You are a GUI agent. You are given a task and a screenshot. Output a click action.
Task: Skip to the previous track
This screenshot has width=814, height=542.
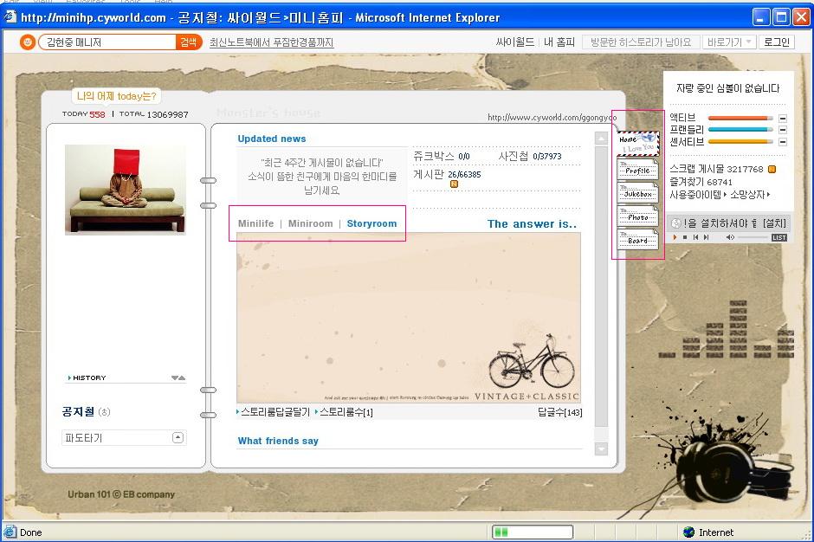[695, 237]
